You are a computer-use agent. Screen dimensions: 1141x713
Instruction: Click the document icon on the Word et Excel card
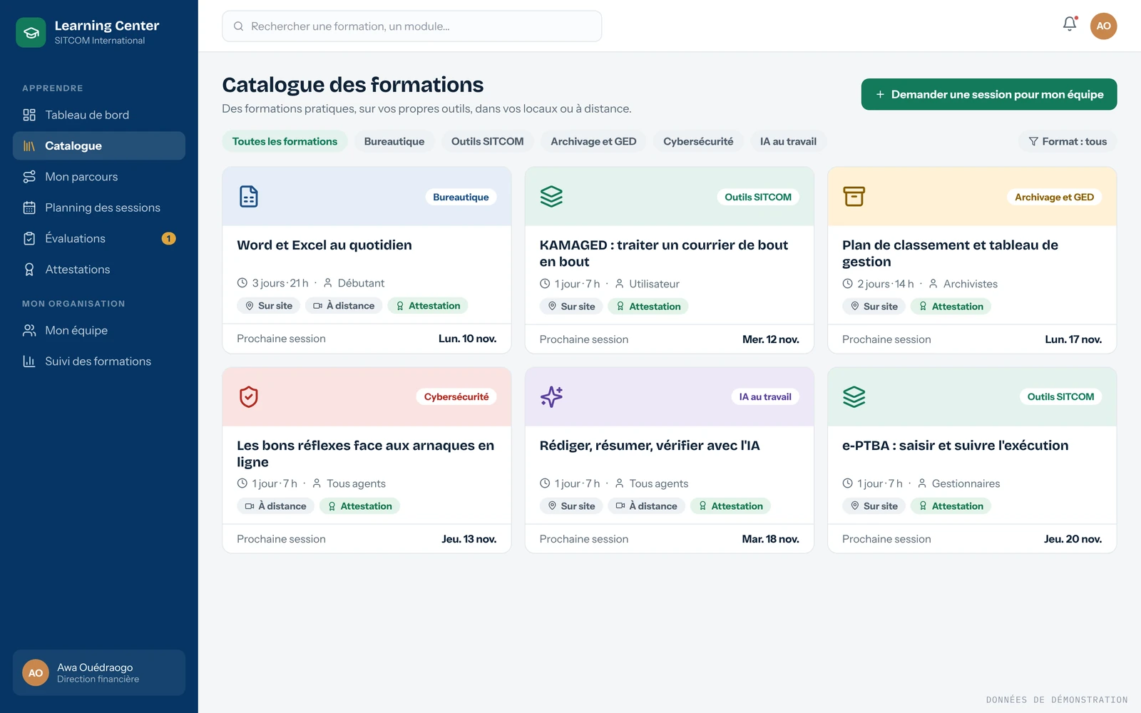pos(249,196)
